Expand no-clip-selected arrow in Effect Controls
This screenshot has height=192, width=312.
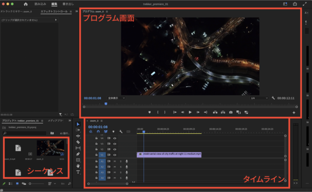[56, 20]
